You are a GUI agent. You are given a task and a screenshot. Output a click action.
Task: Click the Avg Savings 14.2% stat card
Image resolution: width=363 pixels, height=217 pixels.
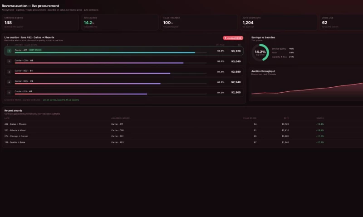pyautogui.click(x=120, y=22)
